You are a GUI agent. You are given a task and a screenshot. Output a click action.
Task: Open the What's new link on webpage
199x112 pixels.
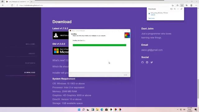click(60, 60)
